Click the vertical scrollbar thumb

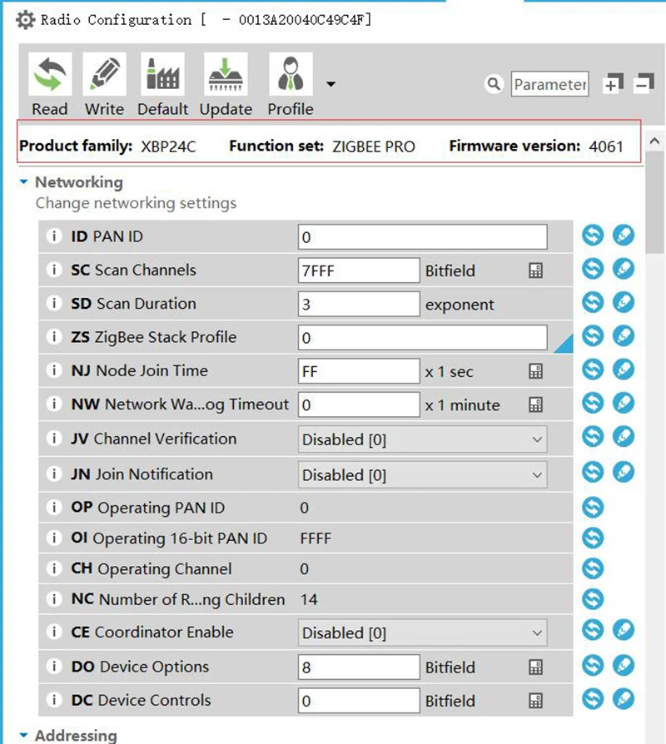pos(655,202)
